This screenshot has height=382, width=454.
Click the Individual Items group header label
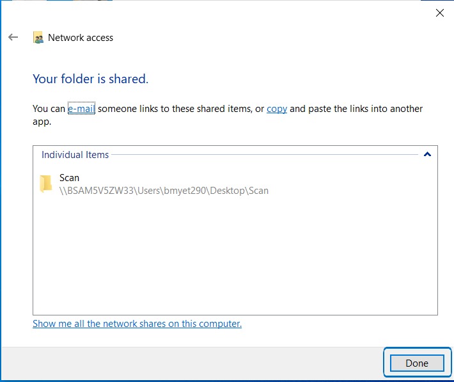75,154
